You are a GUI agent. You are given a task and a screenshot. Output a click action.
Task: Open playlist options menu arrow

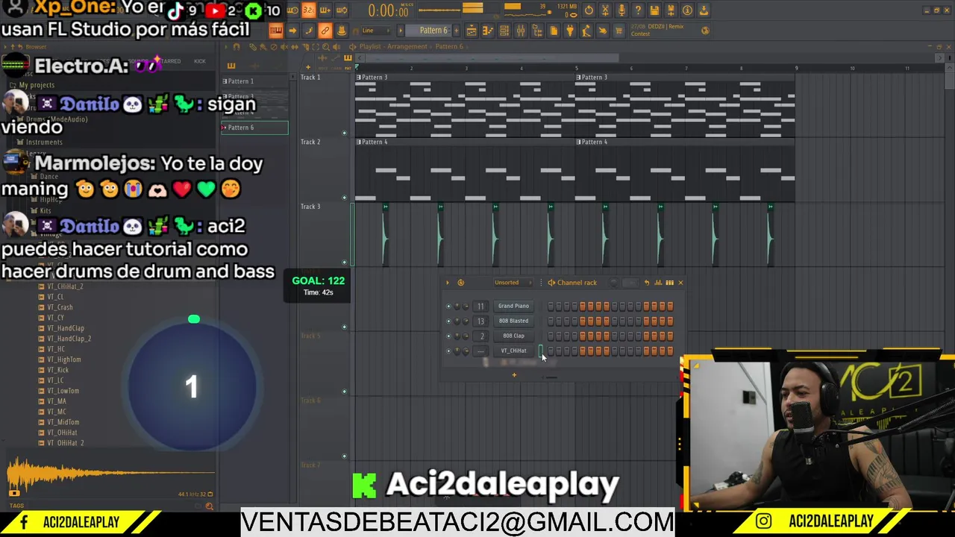225,47
